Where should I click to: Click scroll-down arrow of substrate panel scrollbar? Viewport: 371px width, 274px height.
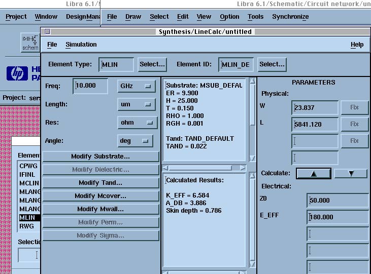coord(252,158)
